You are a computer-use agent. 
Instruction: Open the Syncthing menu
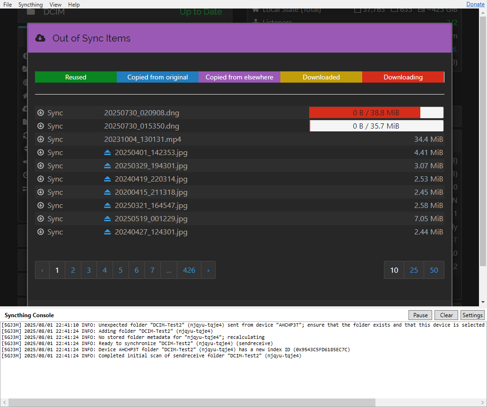point(30,4)
